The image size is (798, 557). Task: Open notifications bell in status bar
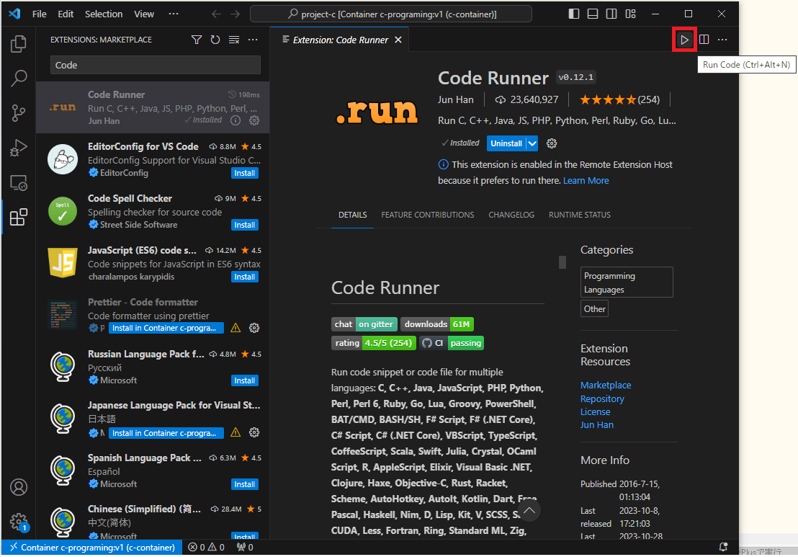pos(723,548)
